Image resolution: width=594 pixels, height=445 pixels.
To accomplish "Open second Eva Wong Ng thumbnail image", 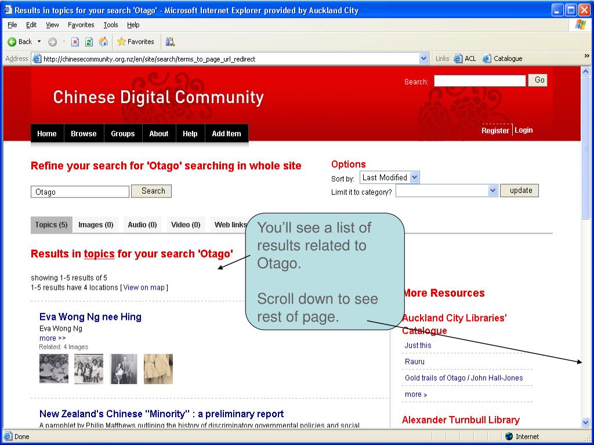I will click(89, 369).
